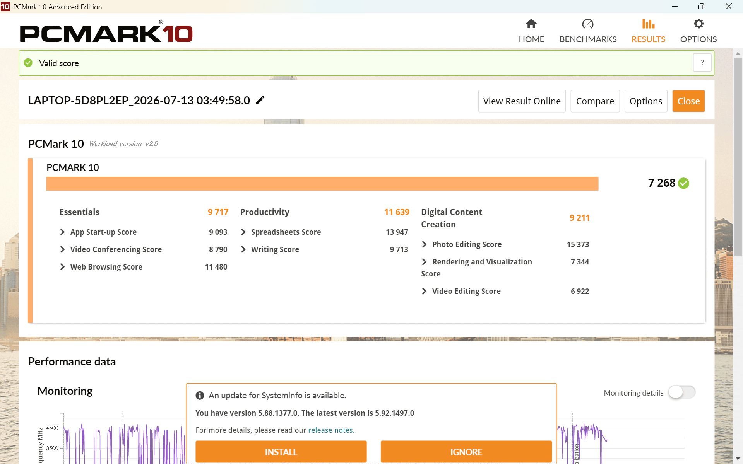Click the Productivity score 11 639
Screen dimensions: 743x464
397,212
